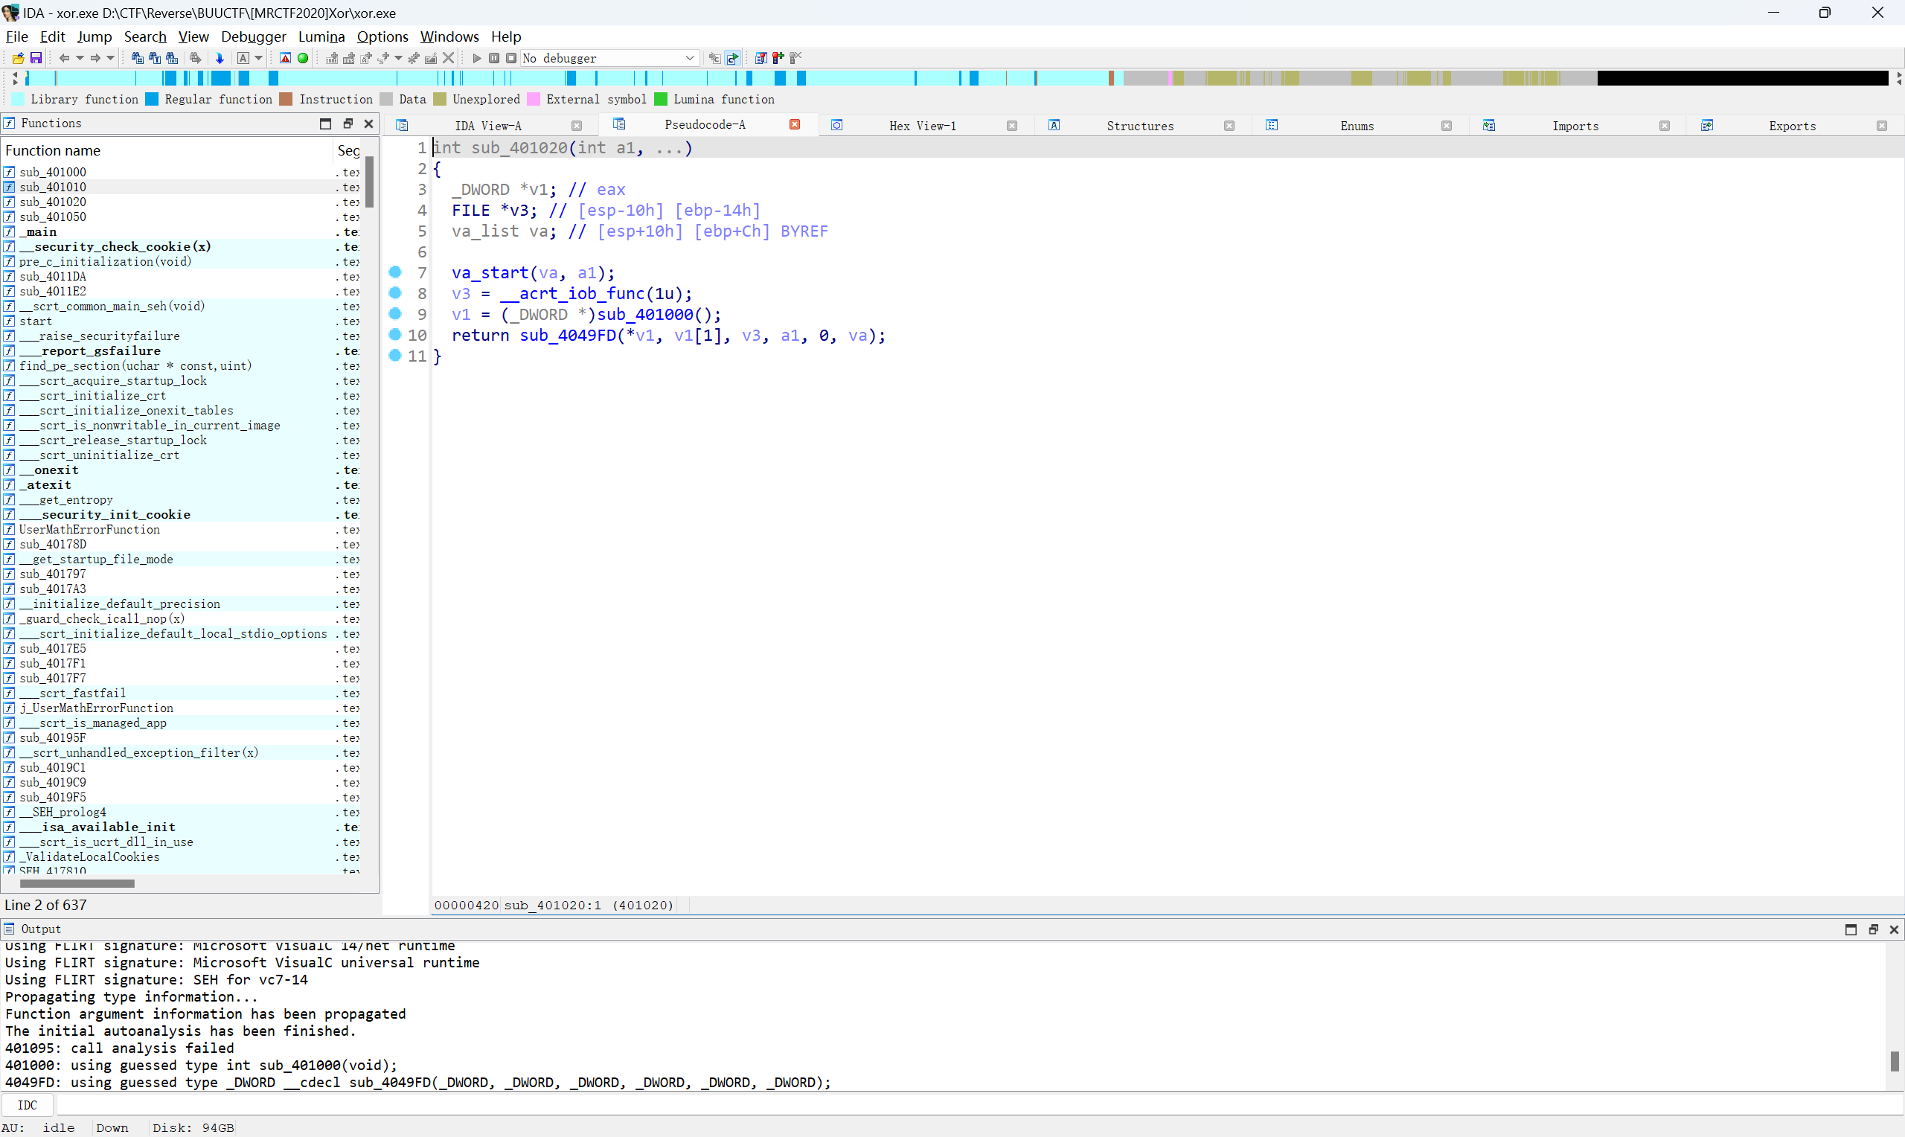Open the Jump menu
Viewport: 1905px width, 1137px height.
point(95,36)
